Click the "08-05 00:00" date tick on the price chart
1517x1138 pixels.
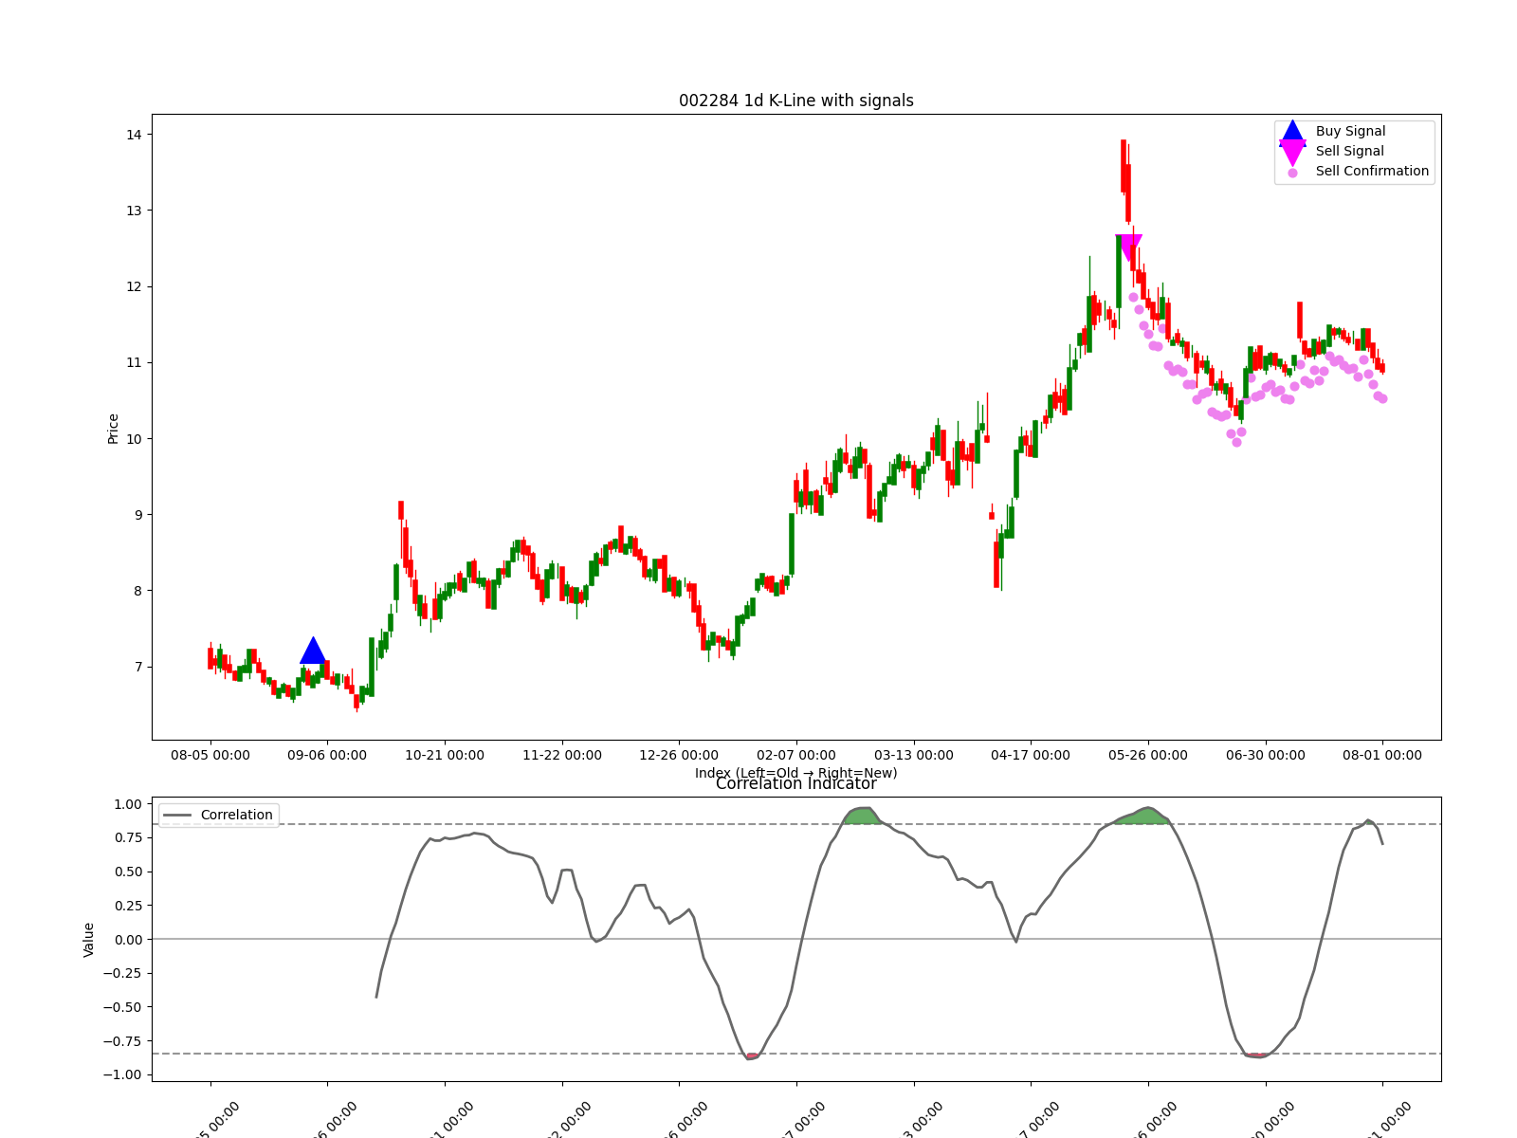click(x=210, y=755)
